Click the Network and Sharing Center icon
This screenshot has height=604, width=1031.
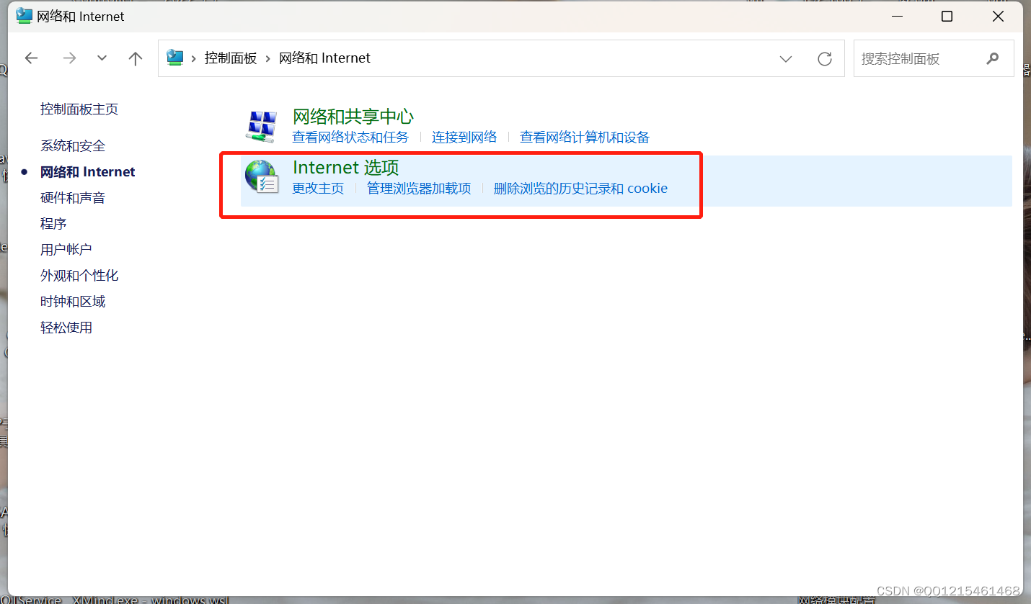point(261,125)
